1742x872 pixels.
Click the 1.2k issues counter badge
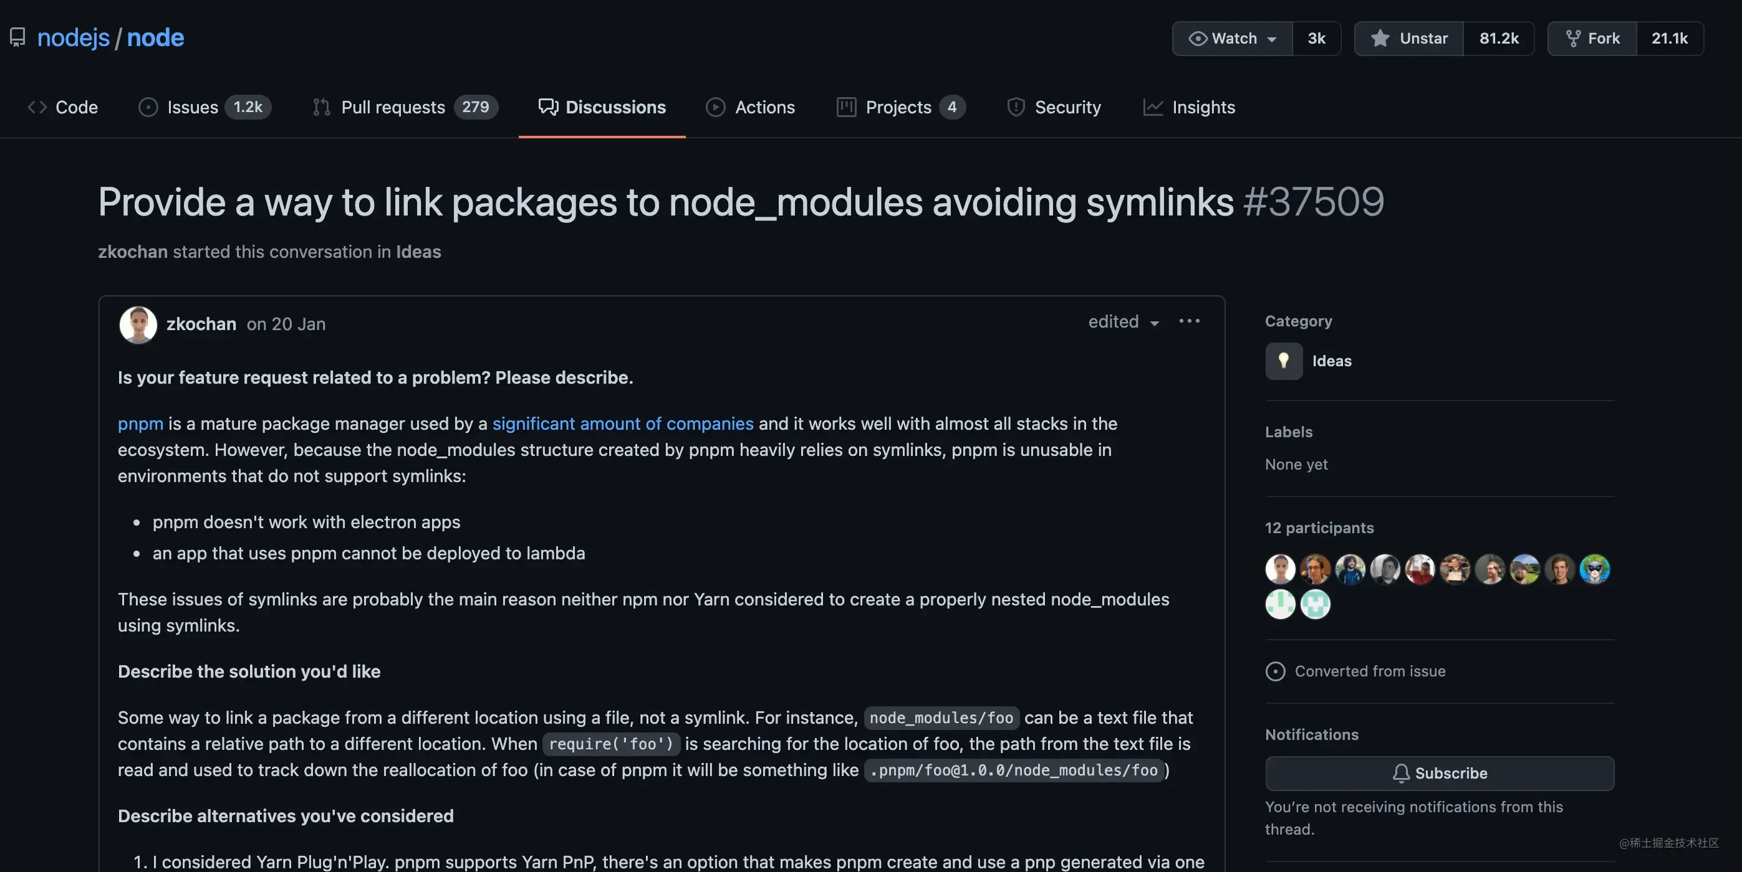coord(248,107)
